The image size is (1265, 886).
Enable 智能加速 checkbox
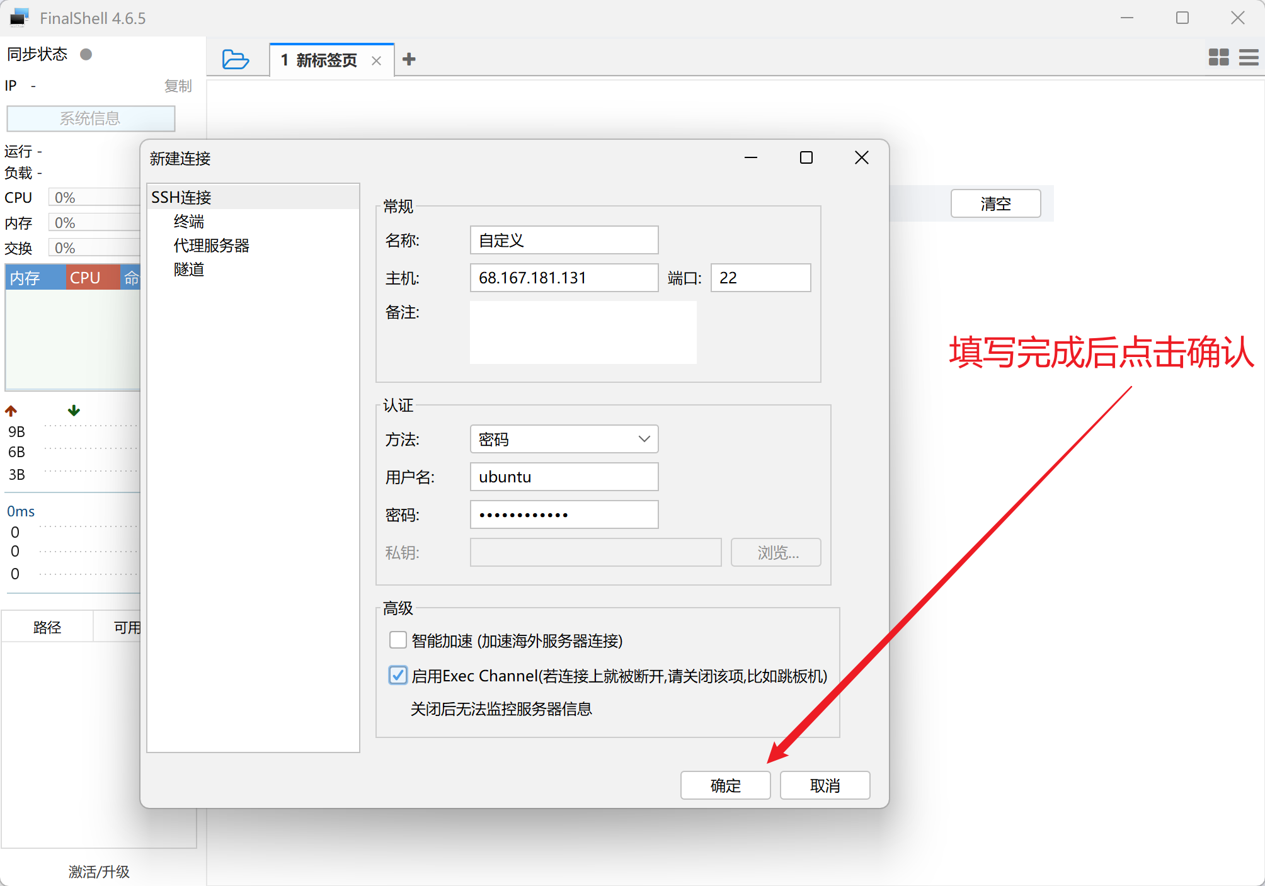(x=398, y=640)
